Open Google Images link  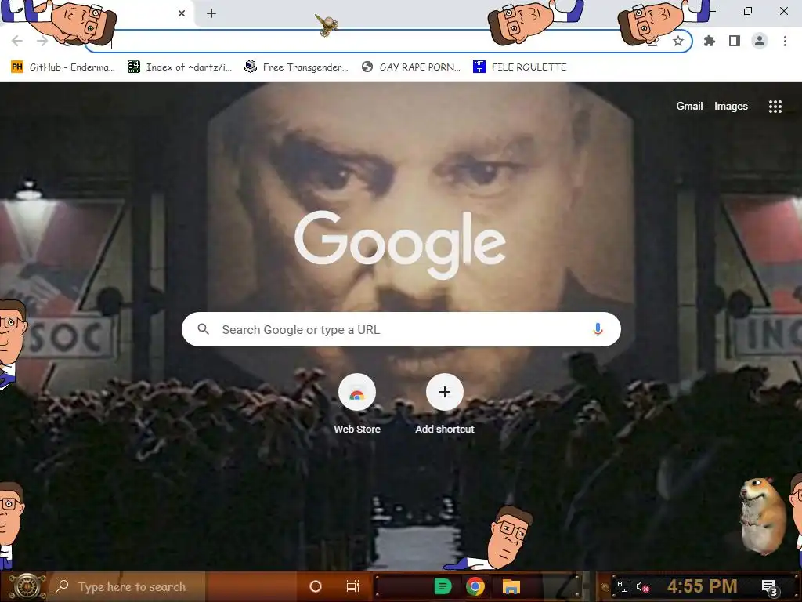(x=731, y=106)
